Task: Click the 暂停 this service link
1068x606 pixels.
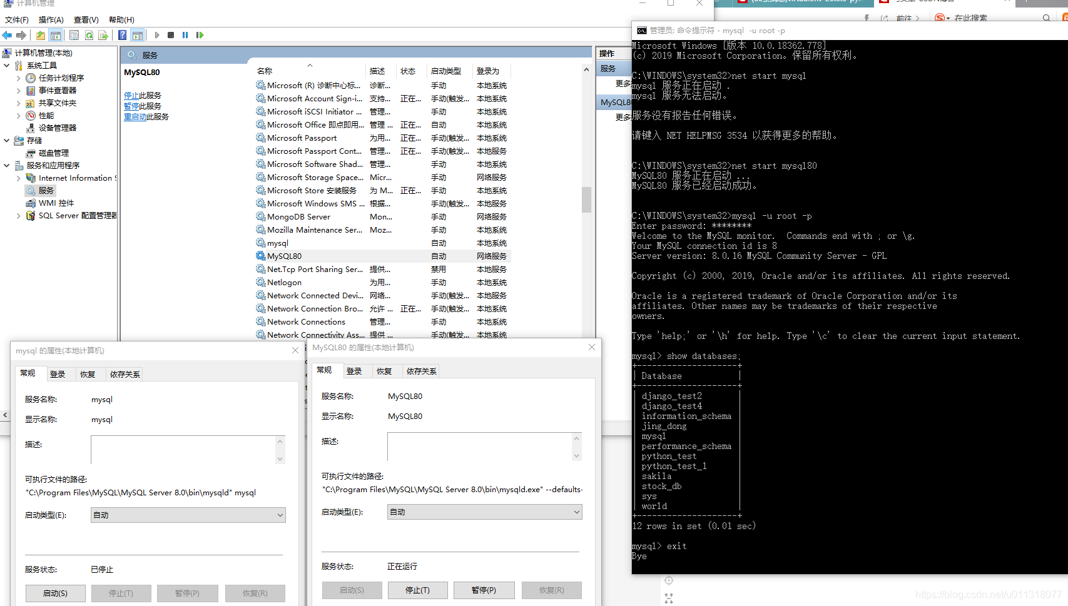Action: tap(131, 106)
